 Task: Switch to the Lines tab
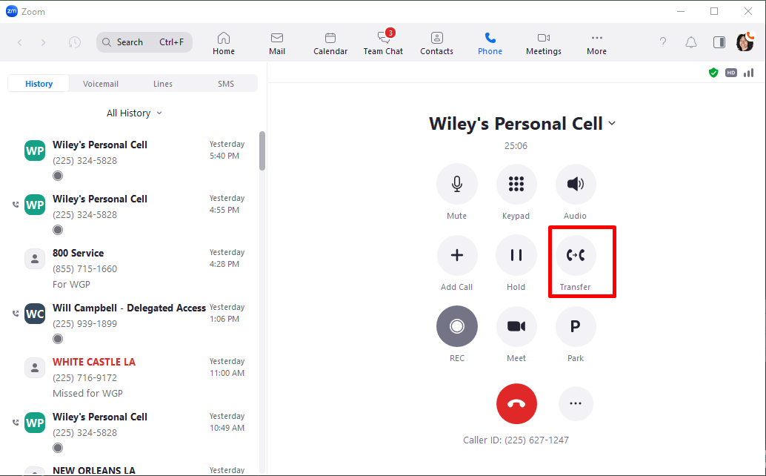[163, 84]
